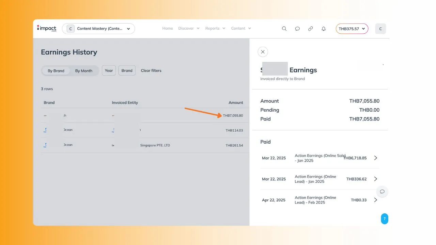Viewport: 436px width, 245px height.
Task: Open the messages chat bubble in header
Action: pos(297,29)
